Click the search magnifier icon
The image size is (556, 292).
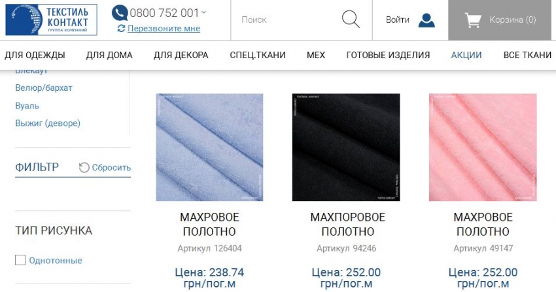[x=351, y=19]
